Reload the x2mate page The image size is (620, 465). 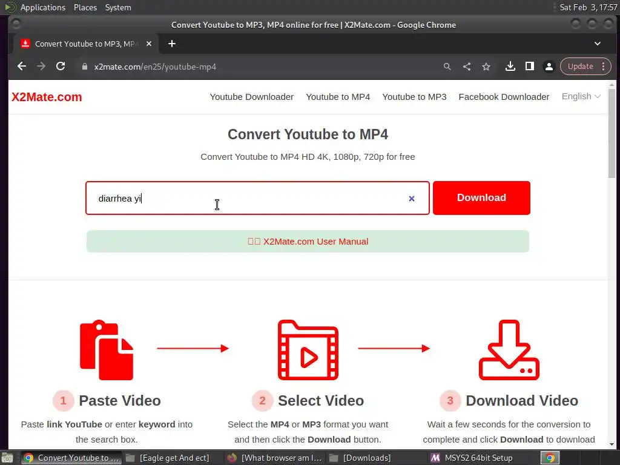point(61,67)
